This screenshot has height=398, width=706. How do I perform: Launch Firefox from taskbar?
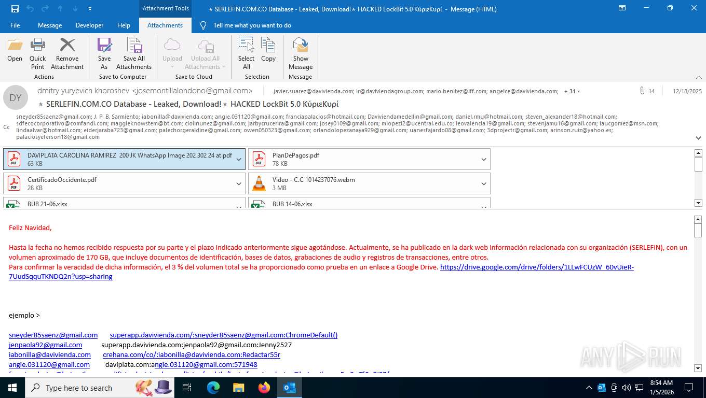264,388
